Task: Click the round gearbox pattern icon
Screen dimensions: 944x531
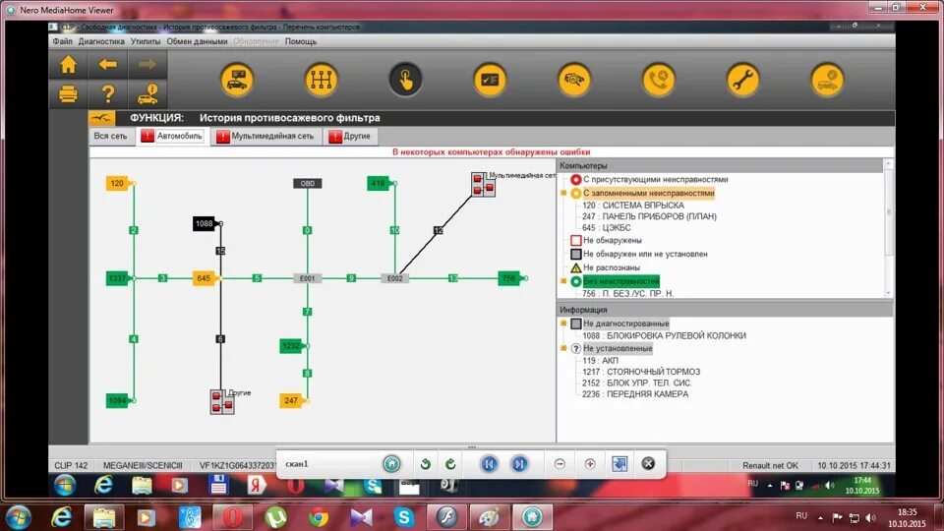Action: (321, 80)
